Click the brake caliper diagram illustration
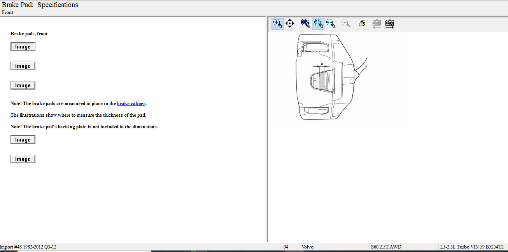The width and height of the screenshot is (508, 252). point(327,78)
